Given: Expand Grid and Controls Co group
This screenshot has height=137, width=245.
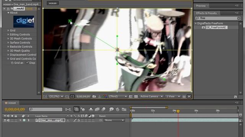Looking at the screenshot, I should (x=8, y=59).
